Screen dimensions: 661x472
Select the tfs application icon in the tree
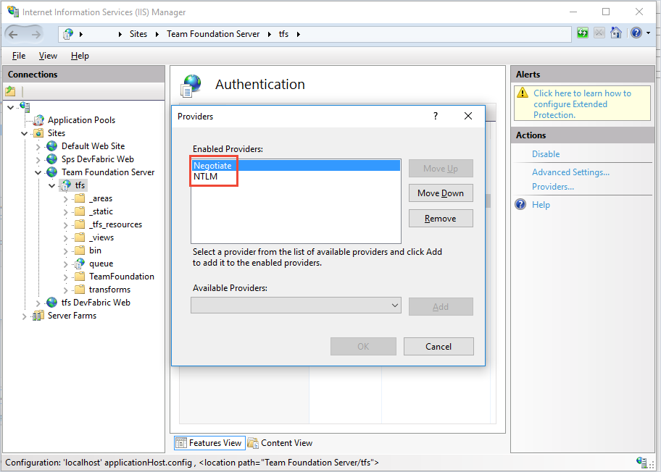pyautogui.click(x=65, y=185)
